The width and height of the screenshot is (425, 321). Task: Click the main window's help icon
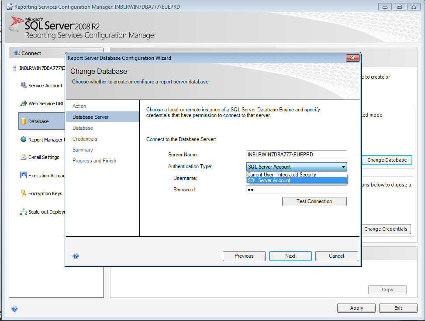tap(15, 308)
